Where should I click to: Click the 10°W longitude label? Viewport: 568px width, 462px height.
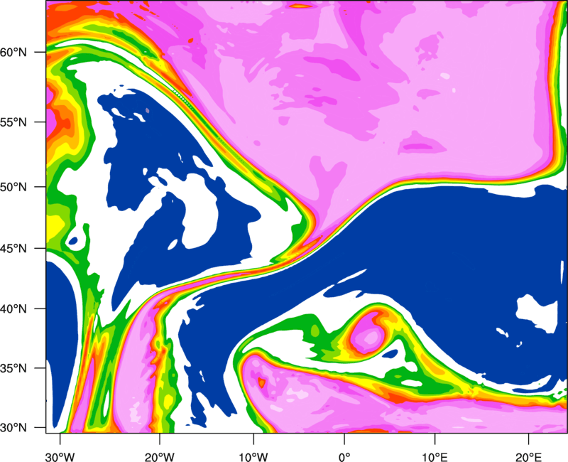click(253, 457)
